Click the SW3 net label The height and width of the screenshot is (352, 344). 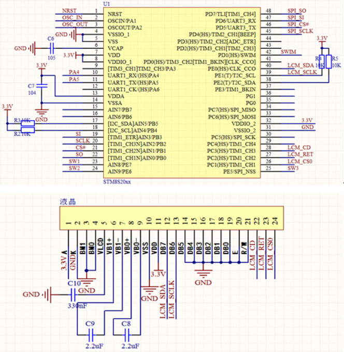(293, 168)
